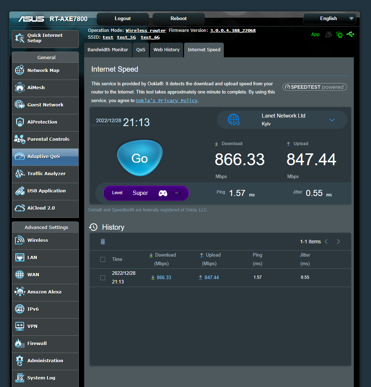
Task: Click the AiCloud 2.0 cloud icon
Action: (x=19, y=208)
